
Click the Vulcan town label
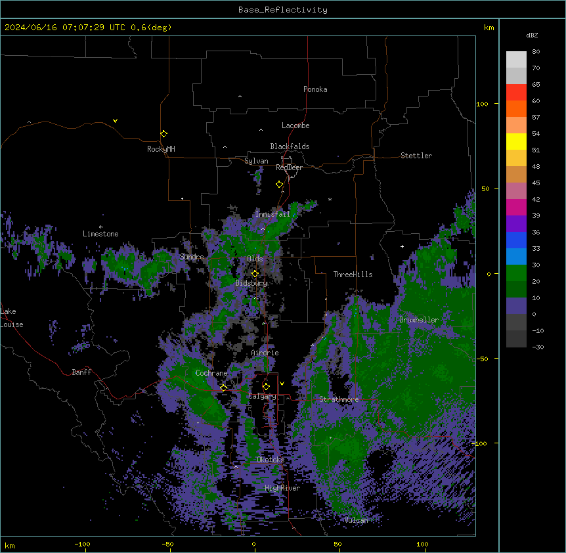pos(356,520)
